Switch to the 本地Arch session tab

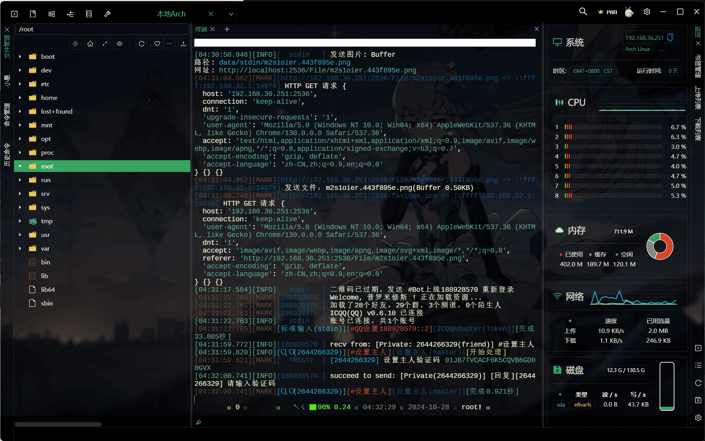point(171,14)
